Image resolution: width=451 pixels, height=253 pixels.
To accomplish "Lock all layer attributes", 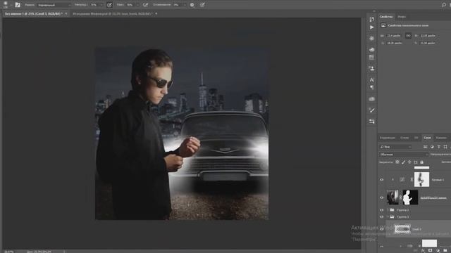I will click(421, 162).
